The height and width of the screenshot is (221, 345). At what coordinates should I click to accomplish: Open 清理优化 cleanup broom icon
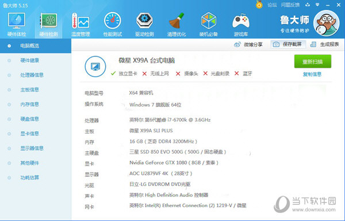click(x=177, y=24)
